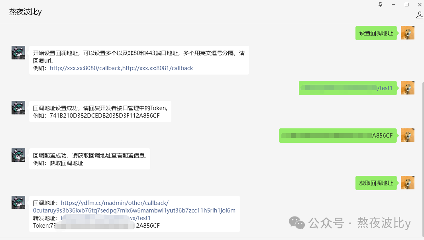424x240 pixels.
Task: Click the chat title '熬夜波比y'
Action: (x=26, y=12)
